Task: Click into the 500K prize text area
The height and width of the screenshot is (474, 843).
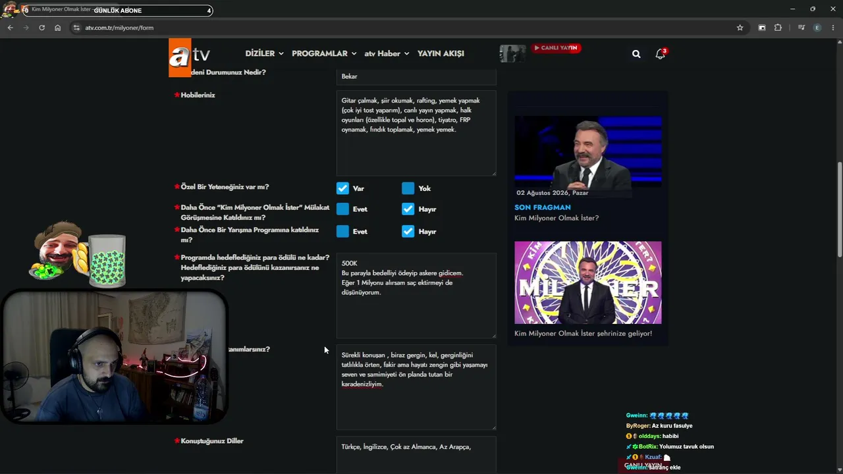Action: [416, 296]
